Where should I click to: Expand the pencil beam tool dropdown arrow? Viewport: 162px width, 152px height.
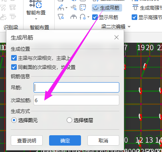[x=66, y=8]
